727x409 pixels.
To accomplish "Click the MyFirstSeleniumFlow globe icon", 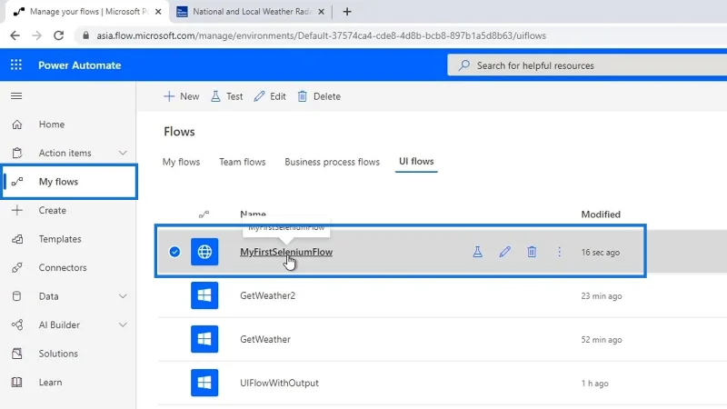I will tap(204, 252).
